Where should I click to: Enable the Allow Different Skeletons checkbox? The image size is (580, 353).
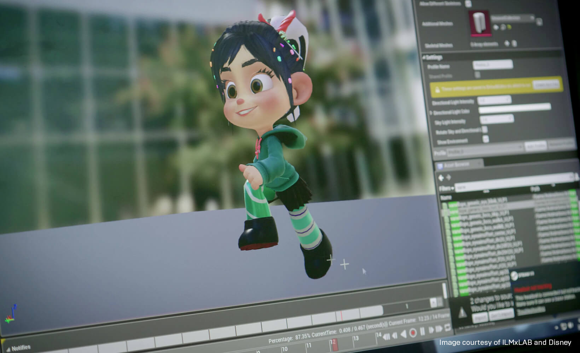(468, 4)
